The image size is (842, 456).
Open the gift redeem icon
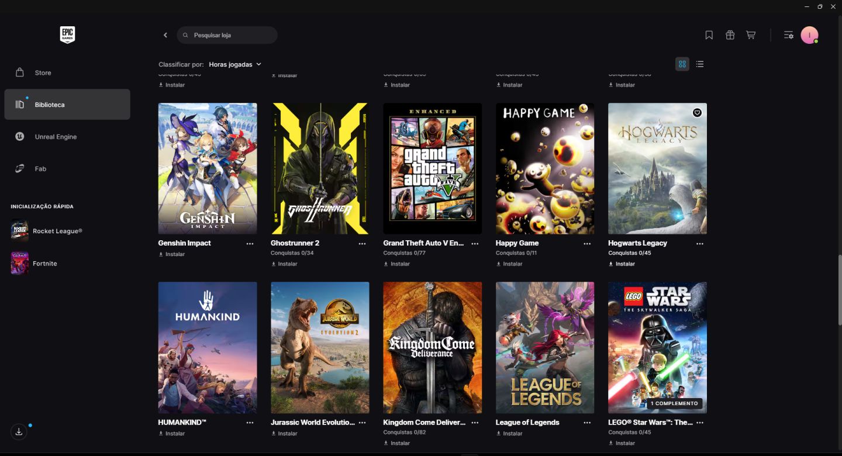click(x=730, y=35)
